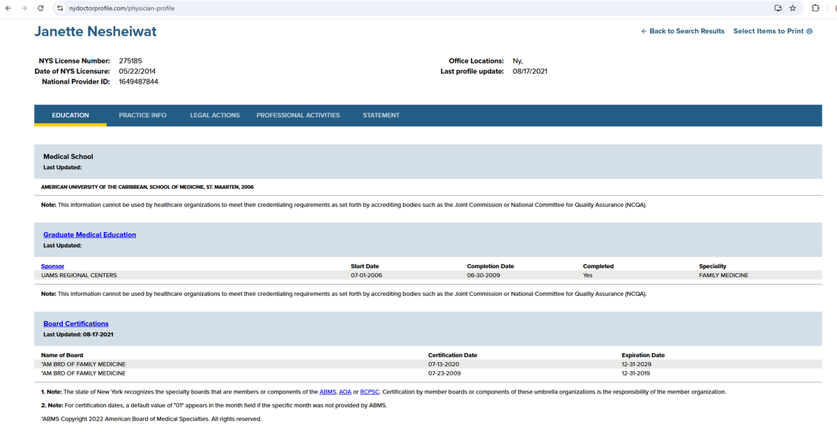Select UAMS REGIONAL CENTERS sponsor cell
The width and height of the screenshot is (837, 429).
[79, 275]
